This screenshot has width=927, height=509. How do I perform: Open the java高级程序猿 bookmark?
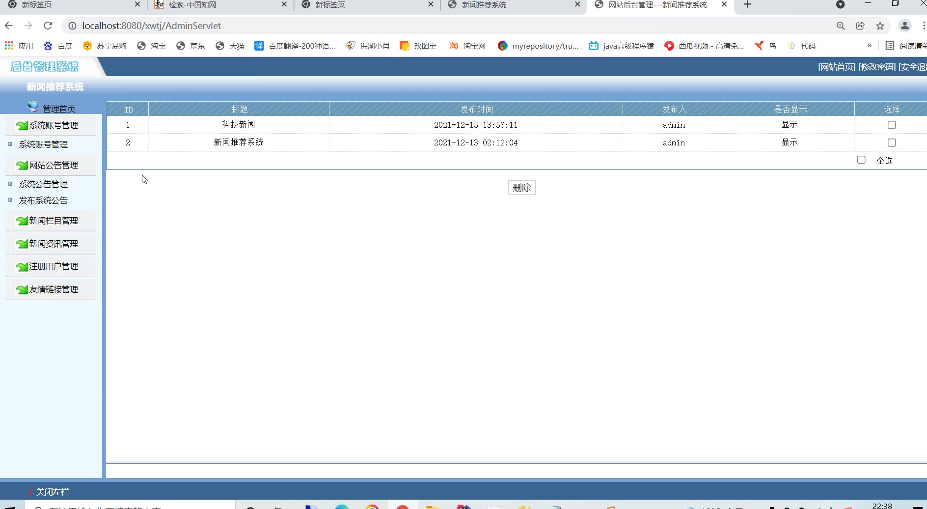point(622,46)
